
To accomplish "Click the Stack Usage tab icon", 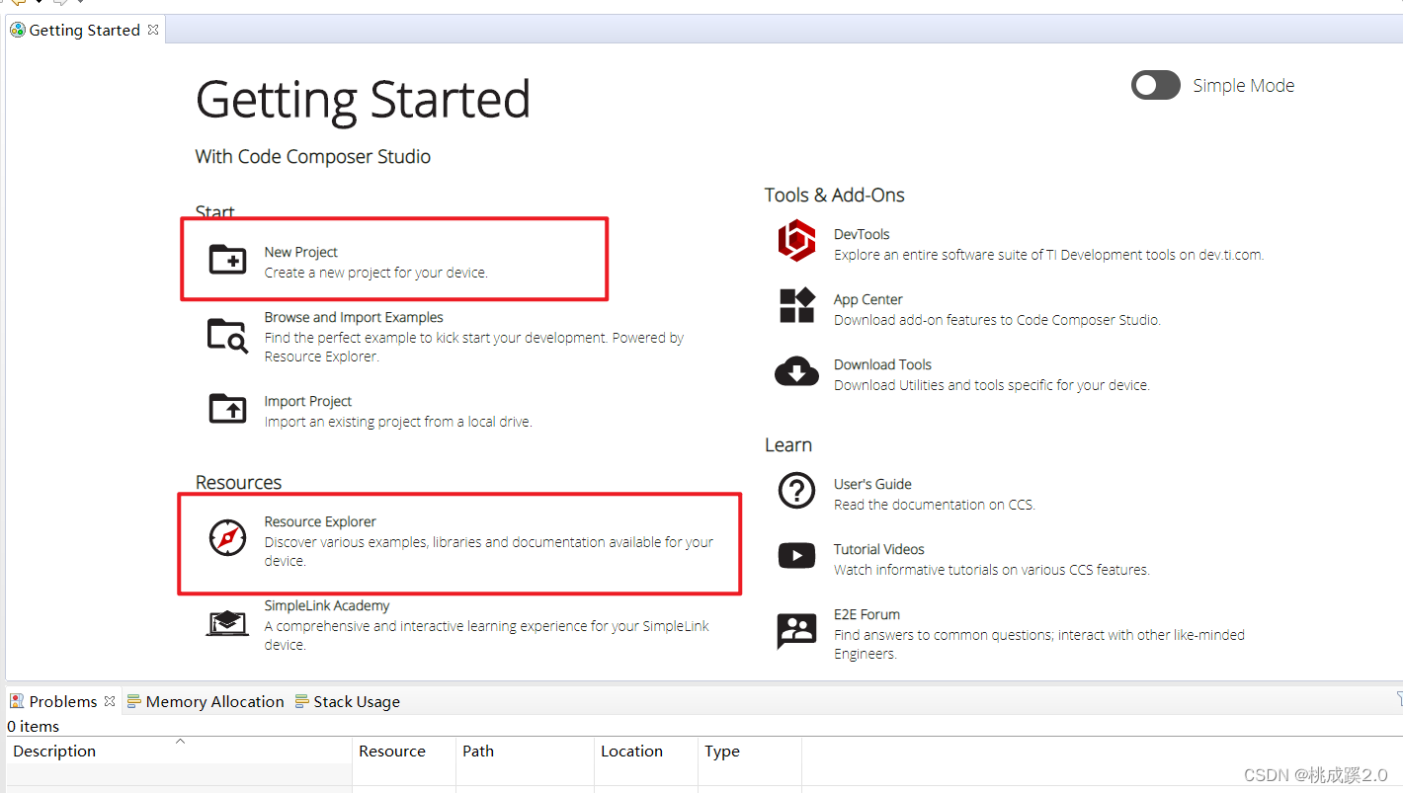I will point(301,701).
